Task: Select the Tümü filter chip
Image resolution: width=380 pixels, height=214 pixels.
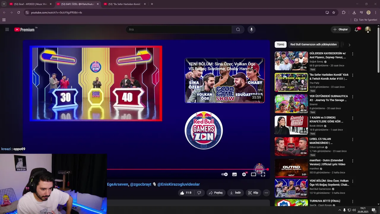Action: [281, 45]
